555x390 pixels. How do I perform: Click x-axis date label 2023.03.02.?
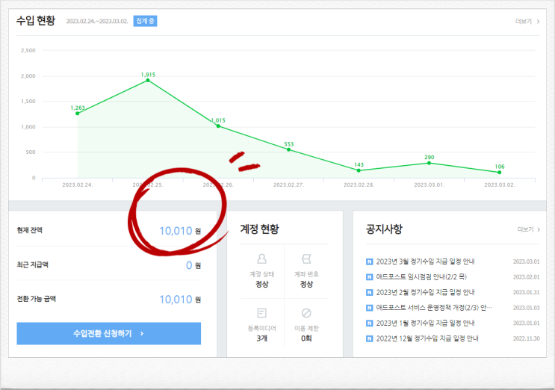(x=500, y=185)
